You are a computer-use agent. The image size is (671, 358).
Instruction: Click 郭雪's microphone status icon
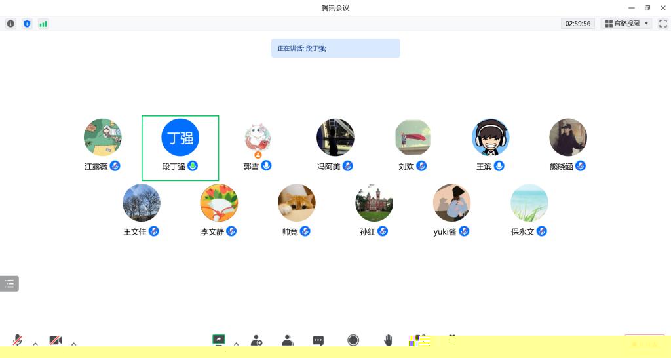pos(266,165)
